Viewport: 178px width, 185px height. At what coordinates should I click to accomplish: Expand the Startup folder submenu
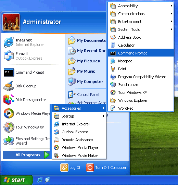click(x=79, y=116)
